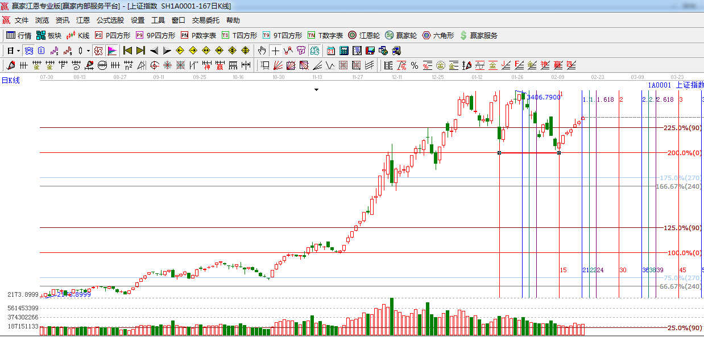
Task: Select the hand pan tool
Action: (262, 51)
